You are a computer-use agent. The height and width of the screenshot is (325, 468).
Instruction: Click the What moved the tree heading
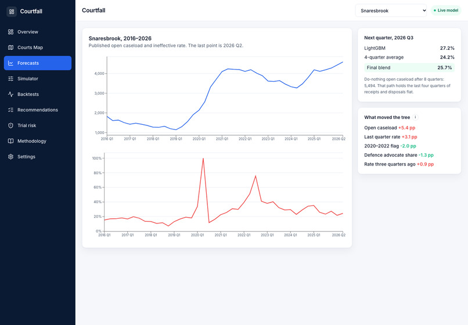click(x=387, y=117)
